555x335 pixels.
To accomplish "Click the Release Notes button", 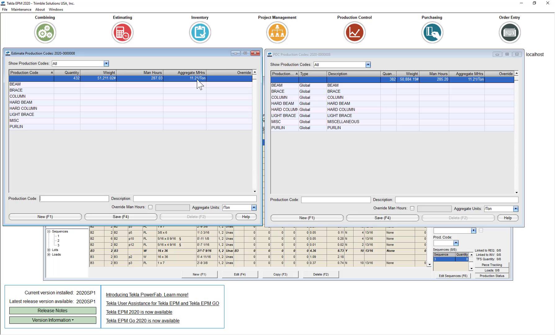I will [x=52, y=310].
